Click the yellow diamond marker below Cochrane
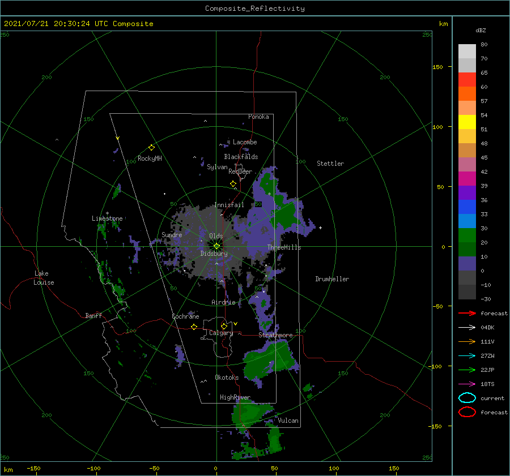The image size is (510, 476). tap(194, 327)
